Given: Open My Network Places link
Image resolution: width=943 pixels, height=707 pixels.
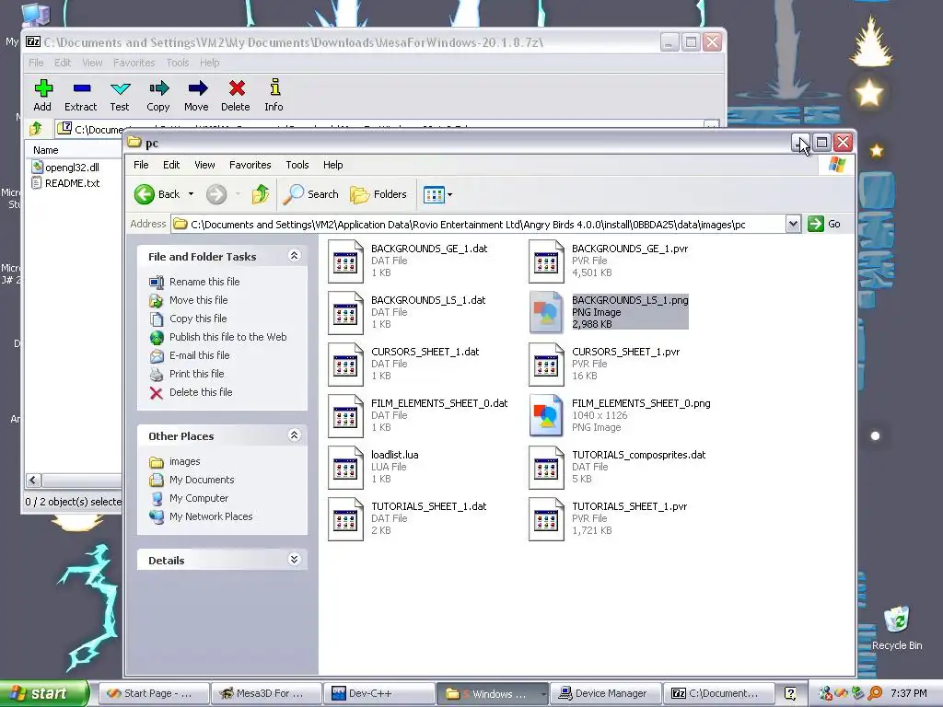Looking at the screenshot, I should [211, 516].
